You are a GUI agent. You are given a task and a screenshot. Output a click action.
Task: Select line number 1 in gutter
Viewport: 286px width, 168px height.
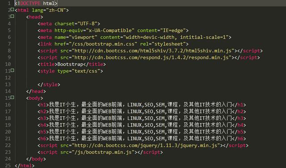click(9, 3)
